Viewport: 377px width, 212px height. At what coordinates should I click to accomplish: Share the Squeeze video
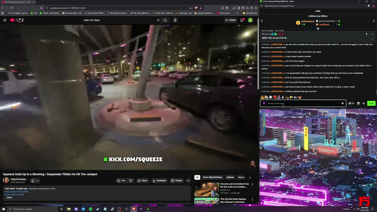(142, 180)
